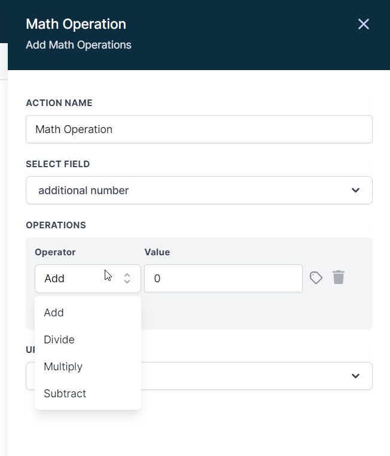The width and height of the screenshot is (390, 456).
Task: Click the up-down arrows in the Operator box
Action: click(x=127, y=279)
